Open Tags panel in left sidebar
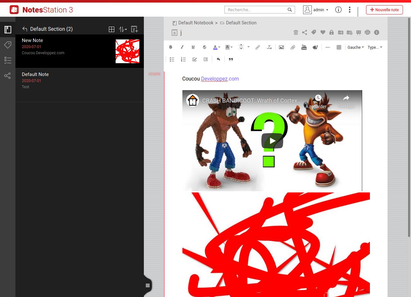This screenshot has height=297, width=411. (x=8, y=45)
